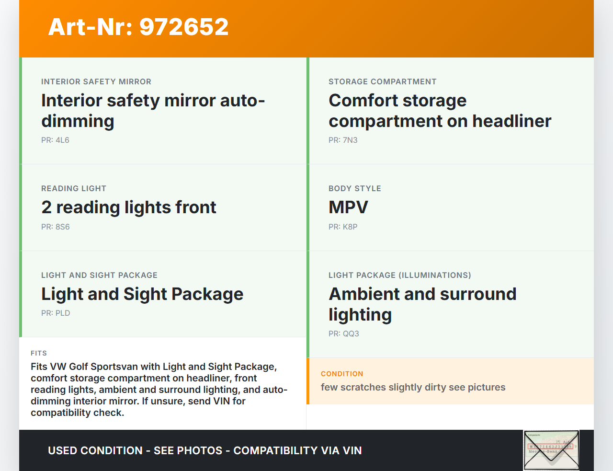Click the LIGHT PACKAGE (ILLUMINATIONS) category label

[399, 276]
